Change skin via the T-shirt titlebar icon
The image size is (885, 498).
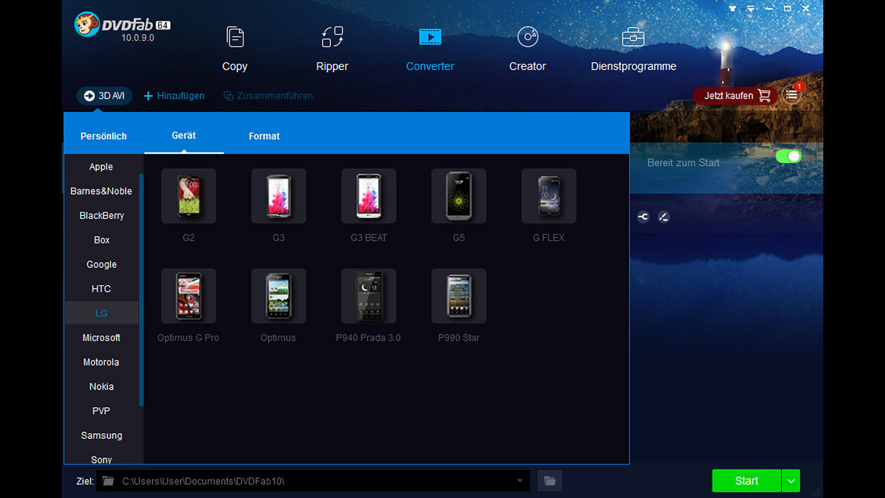point(732,8)
